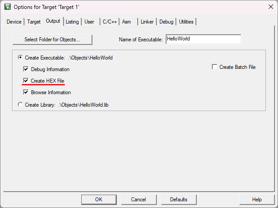Go to the Listing tab
Screen dimensions: 278x208
point(72,22)
